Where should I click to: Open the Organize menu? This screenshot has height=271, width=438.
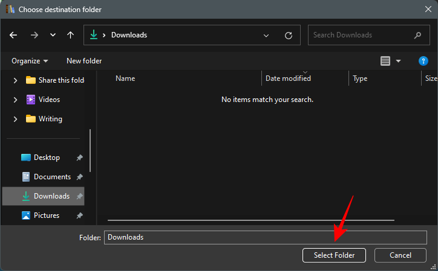[x=29, y=61]
